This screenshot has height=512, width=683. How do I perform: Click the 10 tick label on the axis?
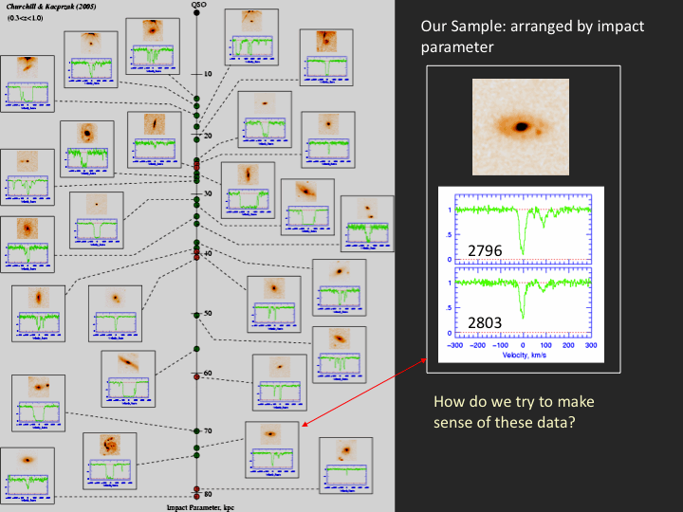point(209,74)
